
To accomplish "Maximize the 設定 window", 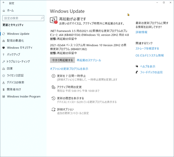I will (x=164, y=3).
